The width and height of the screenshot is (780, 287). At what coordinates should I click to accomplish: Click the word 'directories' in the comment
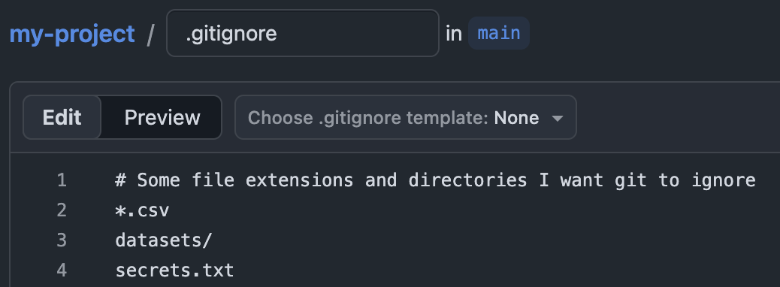pos(467,180)
